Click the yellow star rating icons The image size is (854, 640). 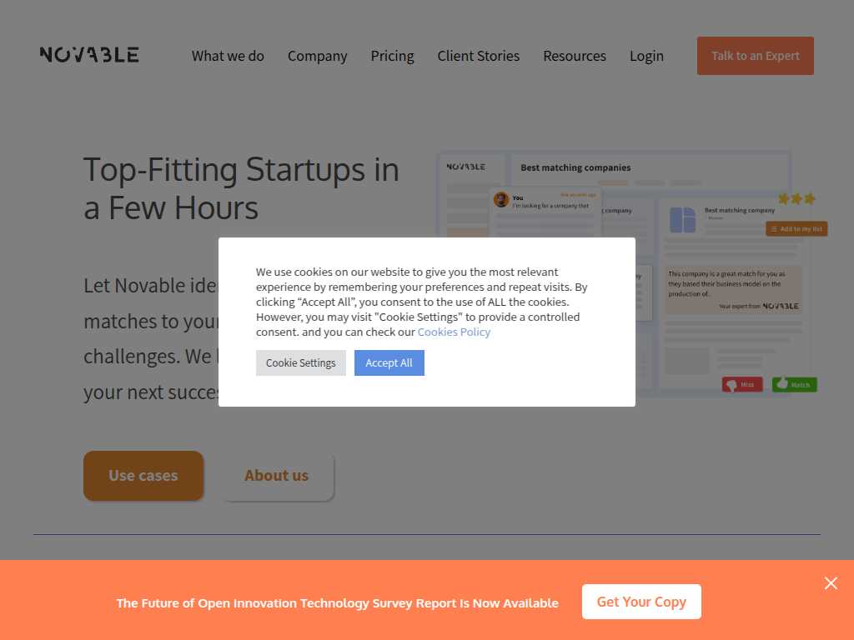[796, 198]
